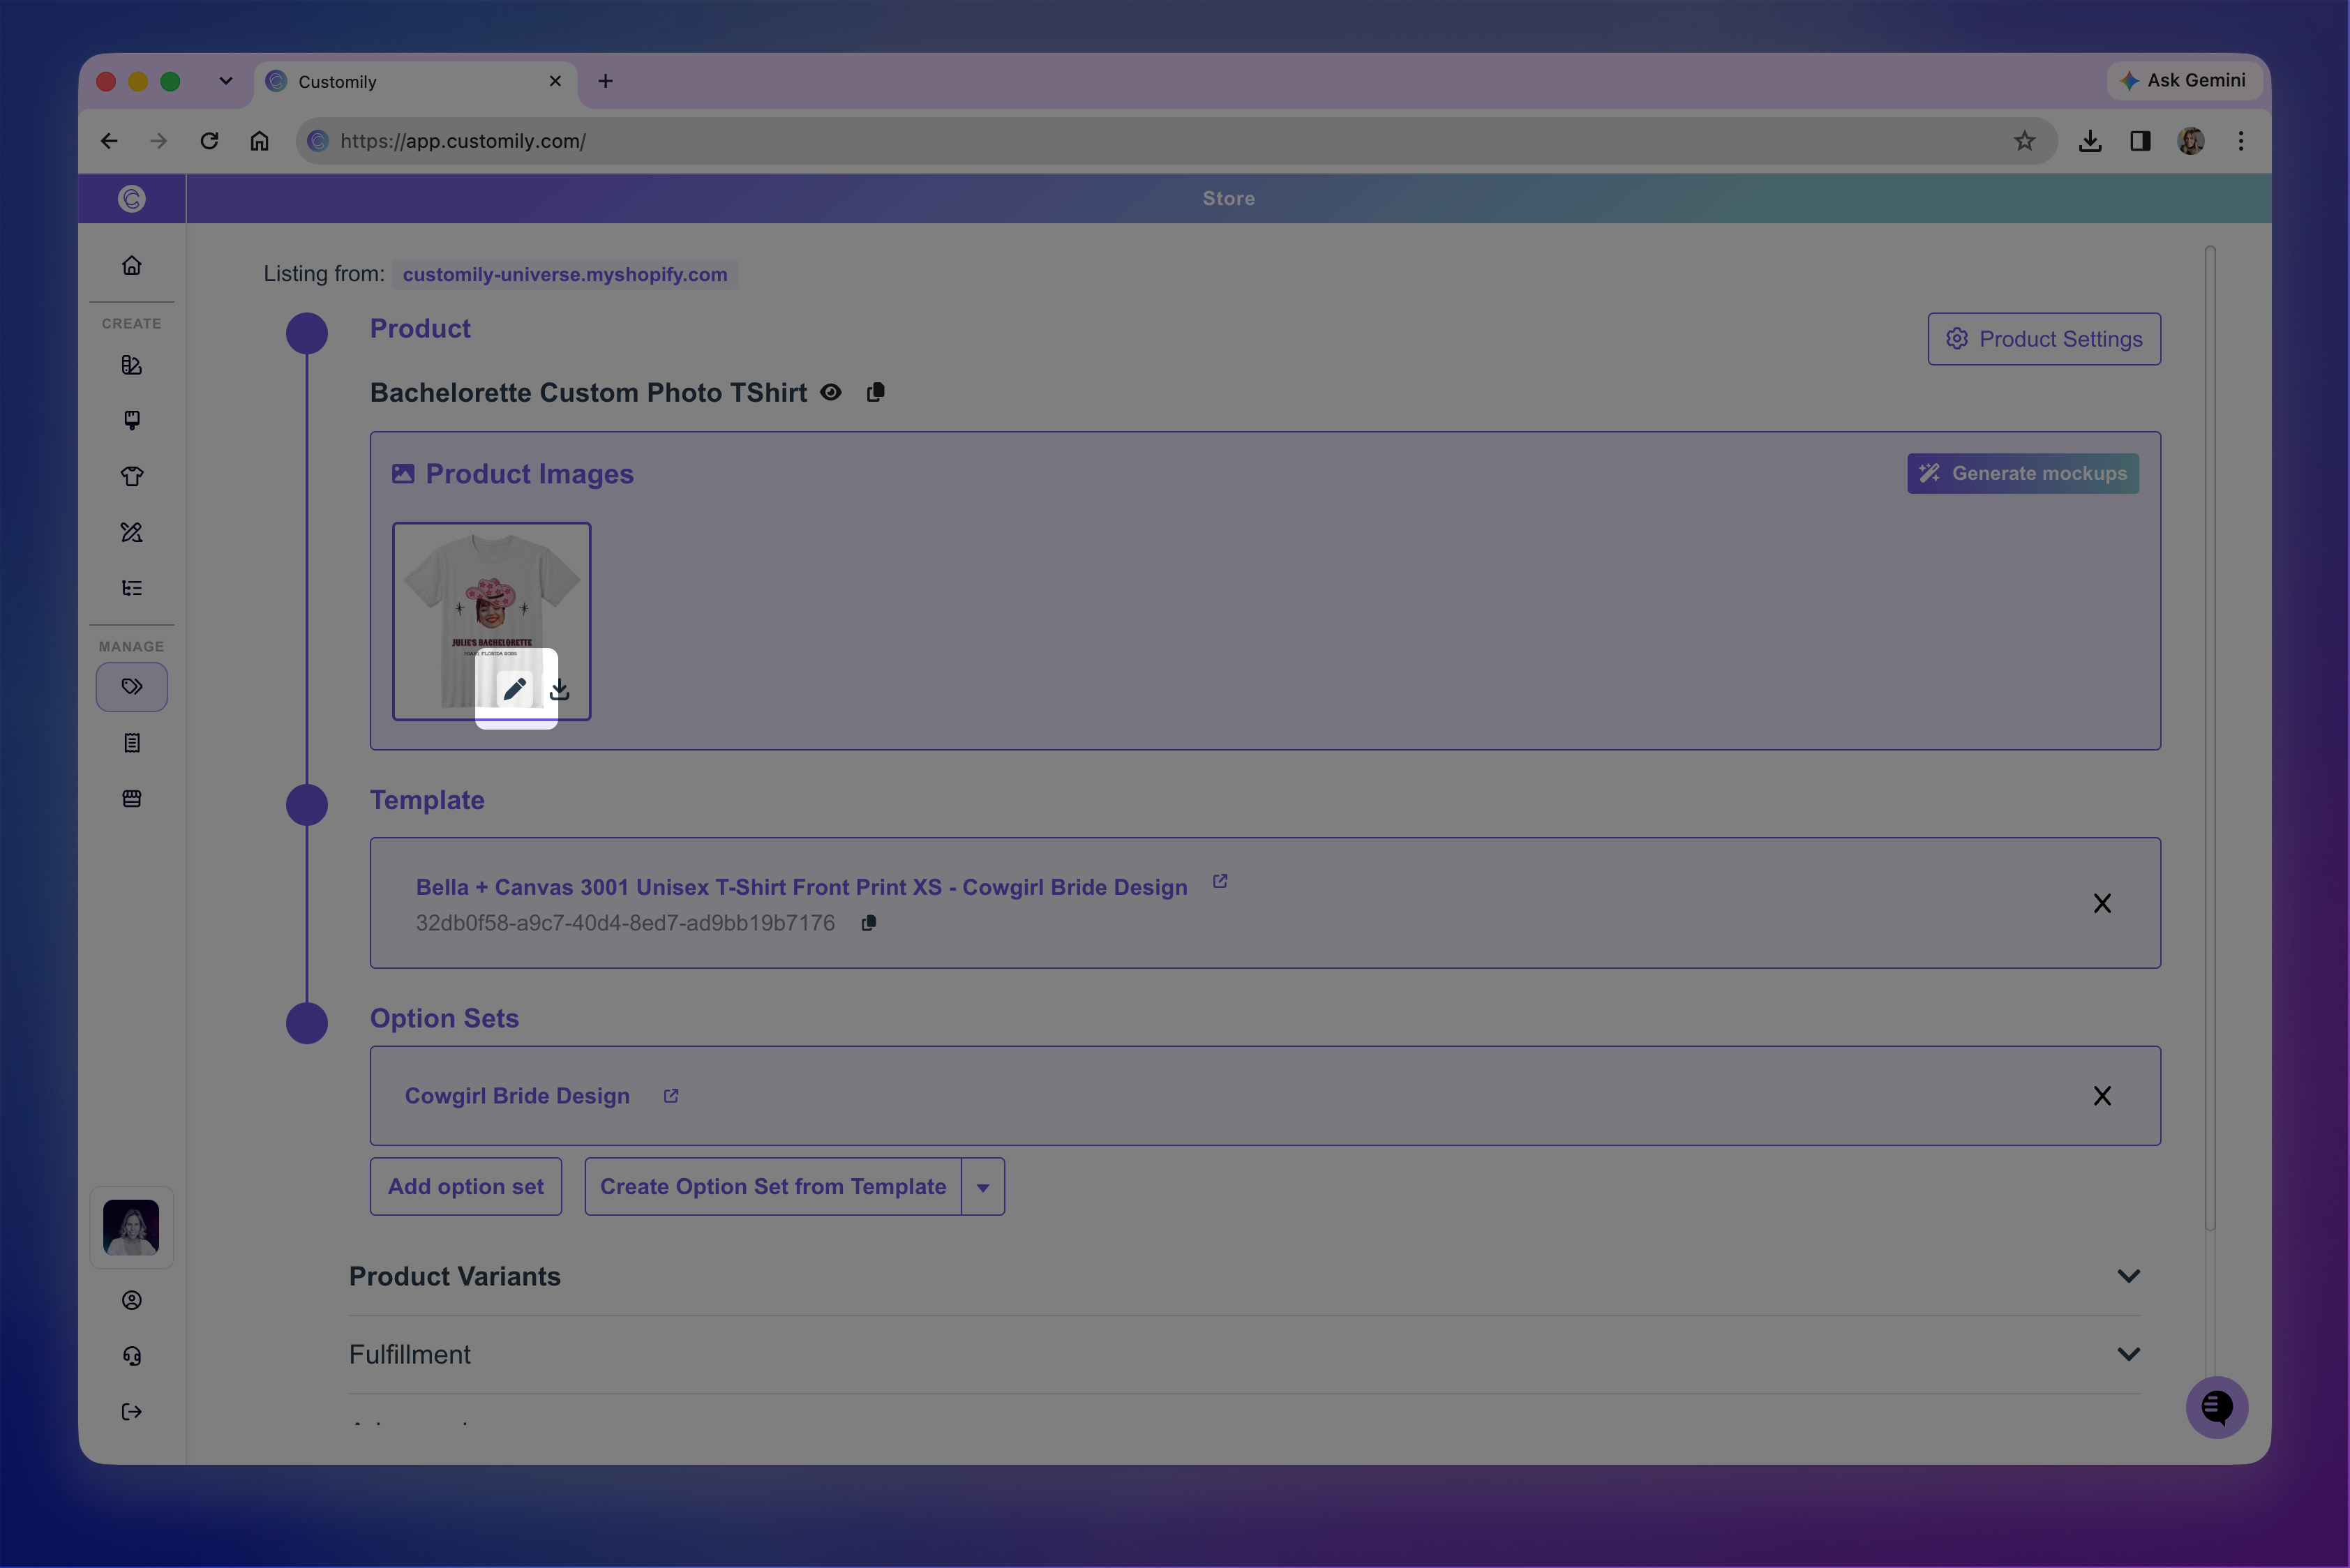Bookmark page with star icon
This screenshot has width=2350, height=1568.
2024,141
